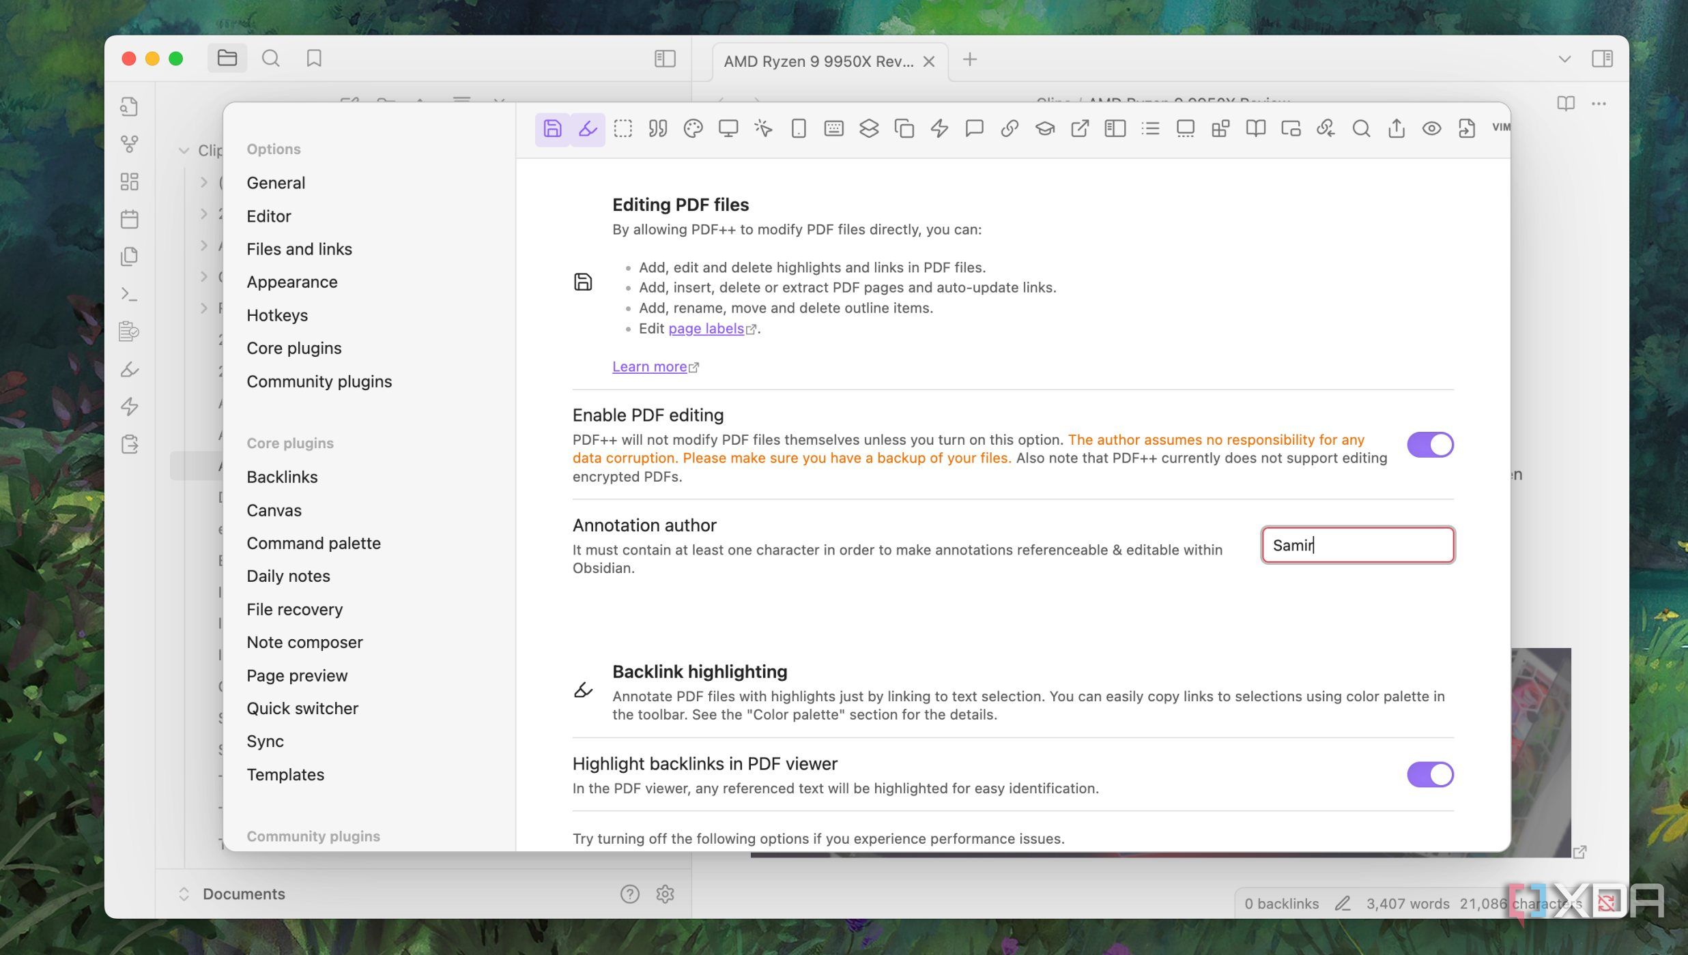
Task: Select the picture-in-picture icon in PDF++ toolbar
Action: click(x=1291, y=128)
